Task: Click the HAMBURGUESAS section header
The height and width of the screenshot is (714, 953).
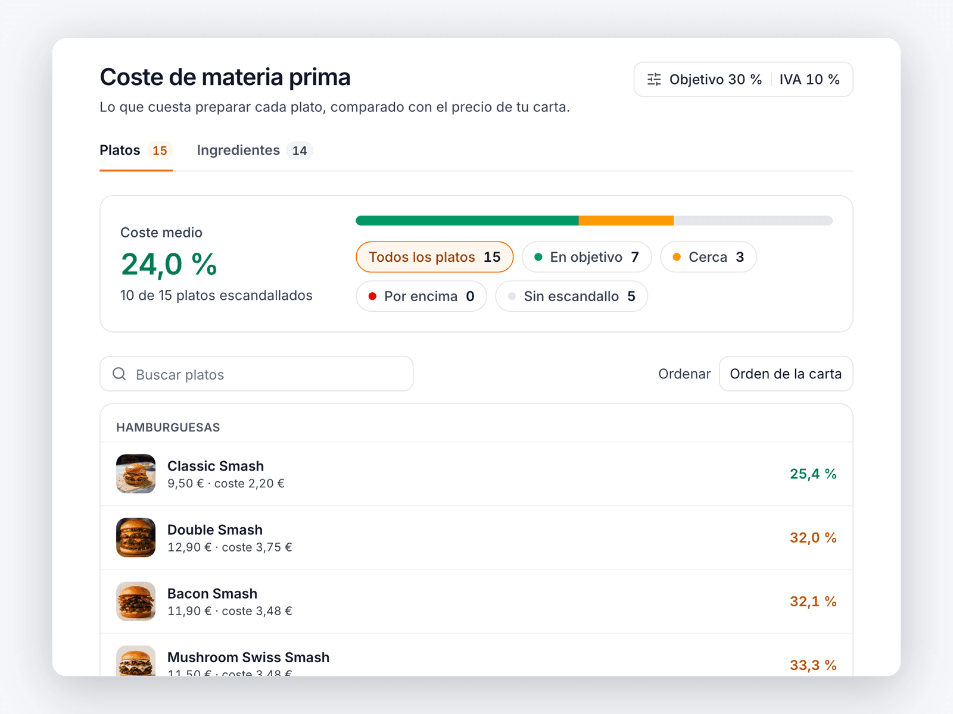Action: click(x=168, y=427)
